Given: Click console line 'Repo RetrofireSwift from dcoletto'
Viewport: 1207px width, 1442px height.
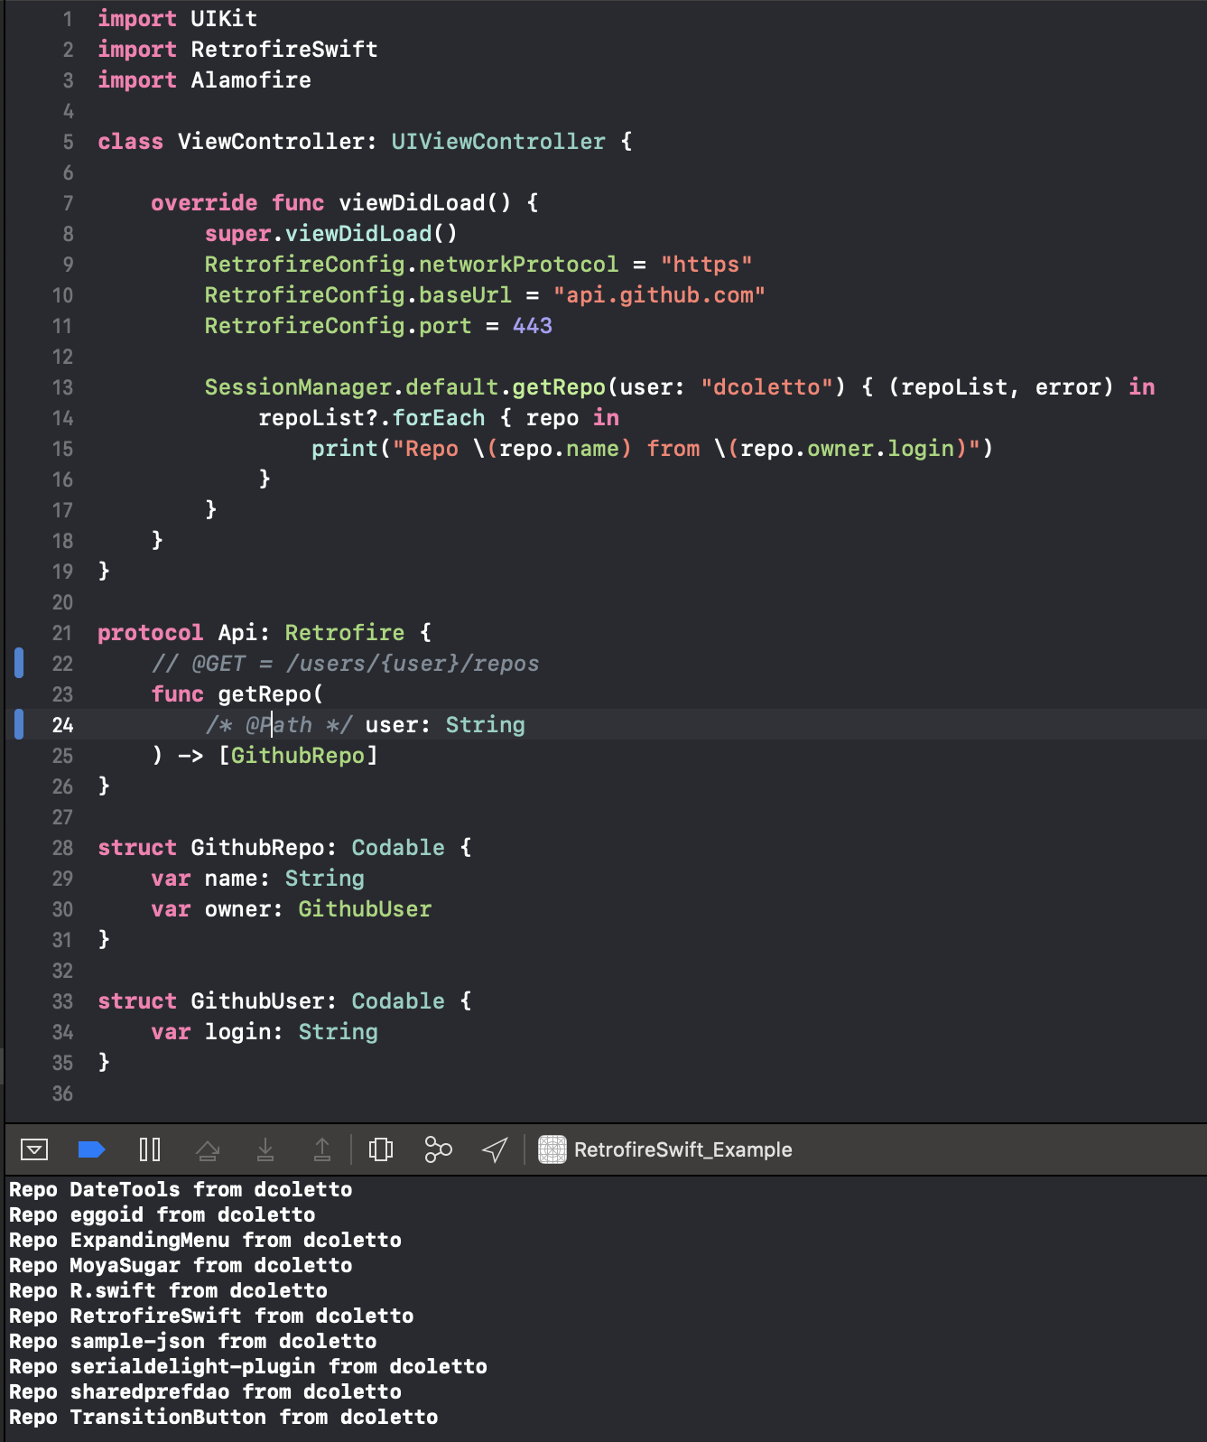Looking at the screenshot, I should click(x=211, y=1316).
